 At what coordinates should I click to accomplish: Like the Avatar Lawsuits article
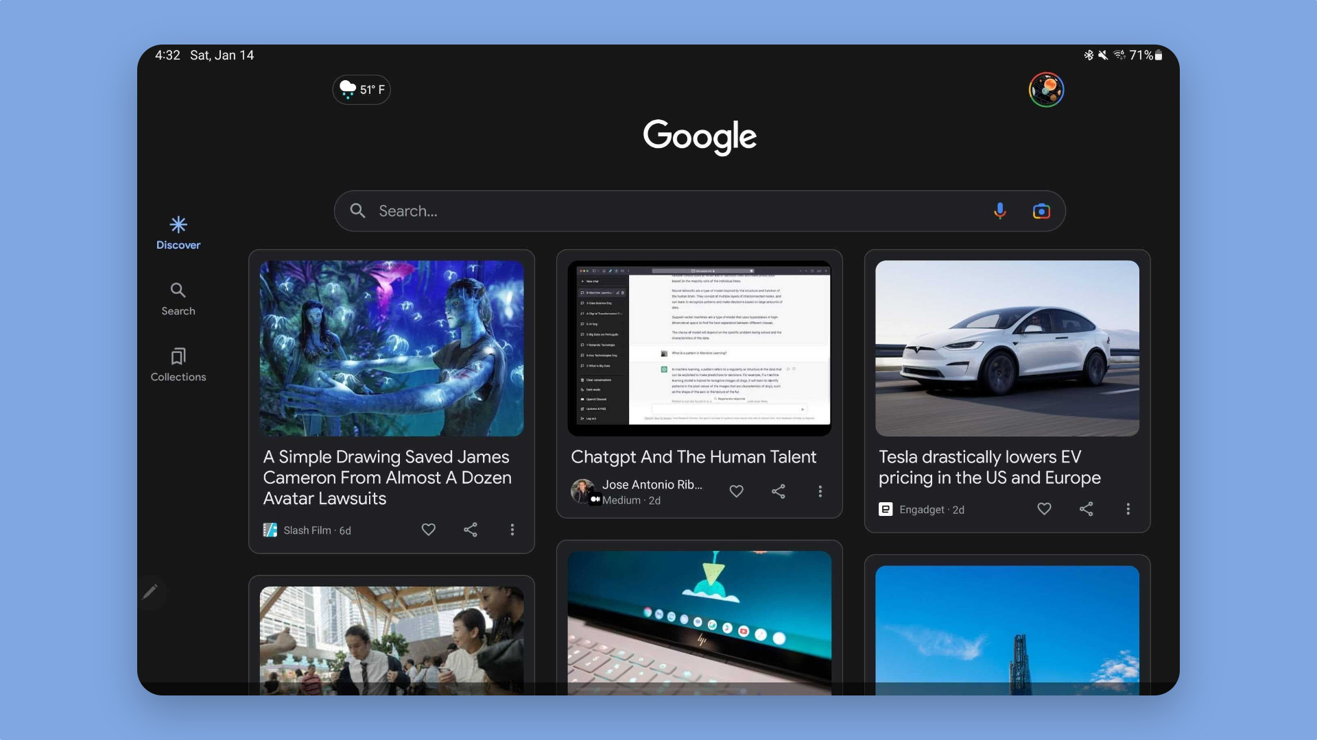tap(428, 530)
